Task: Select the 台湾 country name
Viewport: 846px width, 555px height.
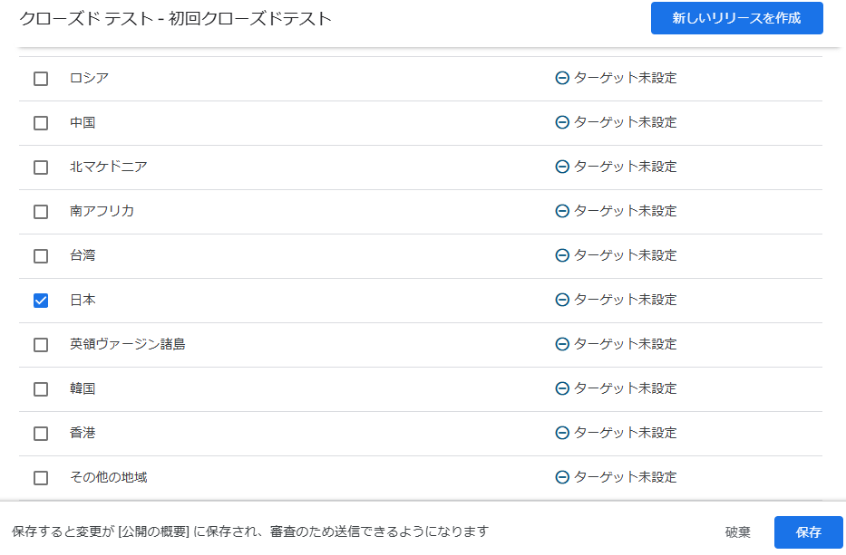Action: pyautogui.click(x=83, y=255)
